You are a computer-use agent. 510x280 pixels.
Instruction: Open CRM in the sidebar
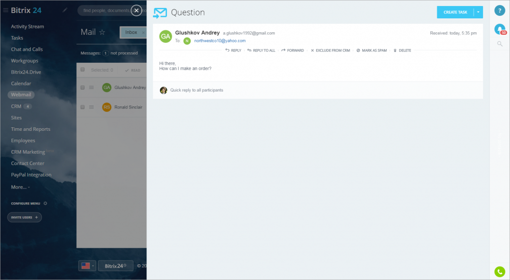pos(16,106)
